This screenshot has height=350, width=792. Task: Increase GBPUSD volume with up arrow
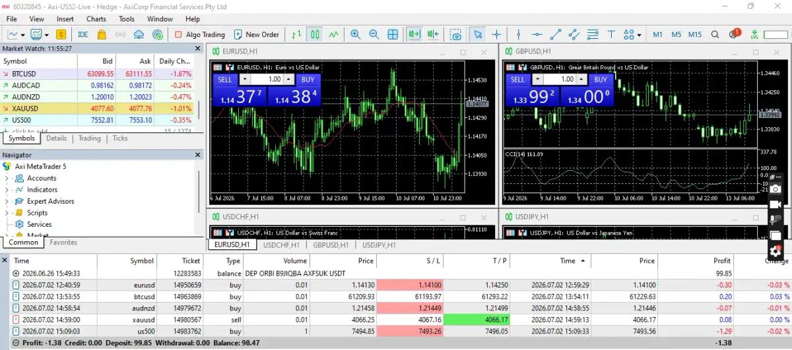(x=582, y=79)
